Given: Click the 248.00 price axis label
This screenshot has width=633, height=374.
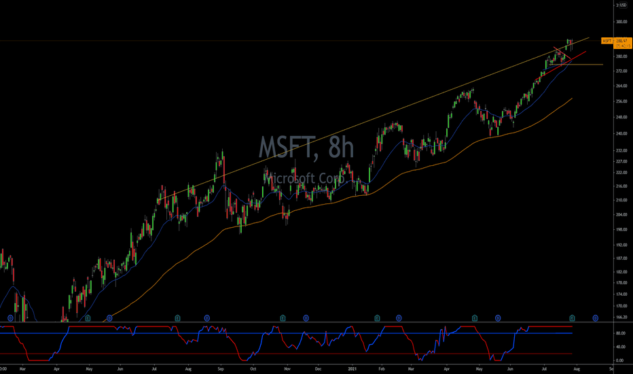Looking at the screenshot, I should point(621,117).
